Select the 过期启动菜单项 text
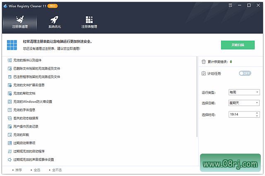 tap(24, 143)
